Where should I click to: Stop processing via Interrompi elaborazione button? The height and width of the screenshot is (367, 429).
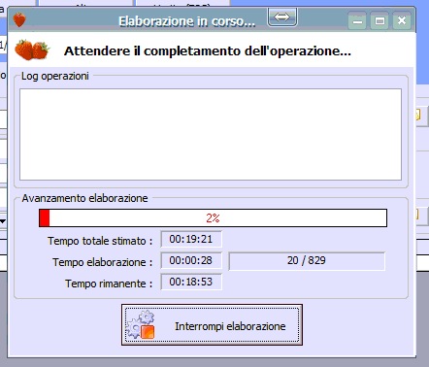tap(212, 324)
